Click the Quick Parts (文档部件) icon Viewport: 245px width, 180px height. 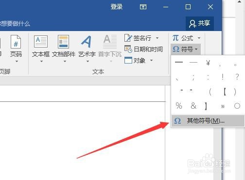(64, 42)
